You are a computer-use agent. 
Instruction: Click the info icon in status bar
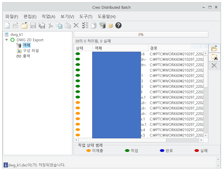click(6, 165)
